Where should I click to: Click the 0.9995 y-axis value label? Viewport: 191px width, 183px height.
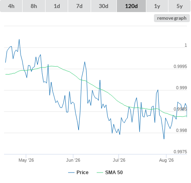pos(180,66)
